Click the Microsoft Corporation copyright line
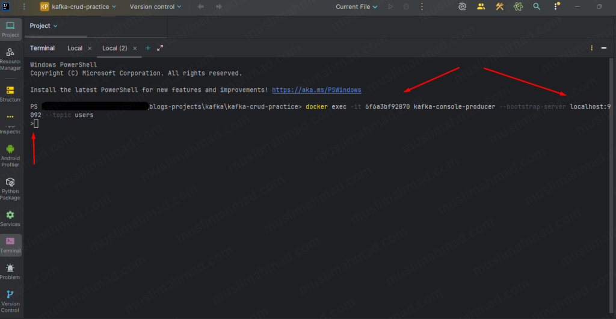Image resolution: width=616 pixels, height=319 pixels. click(x=136, y=73)
